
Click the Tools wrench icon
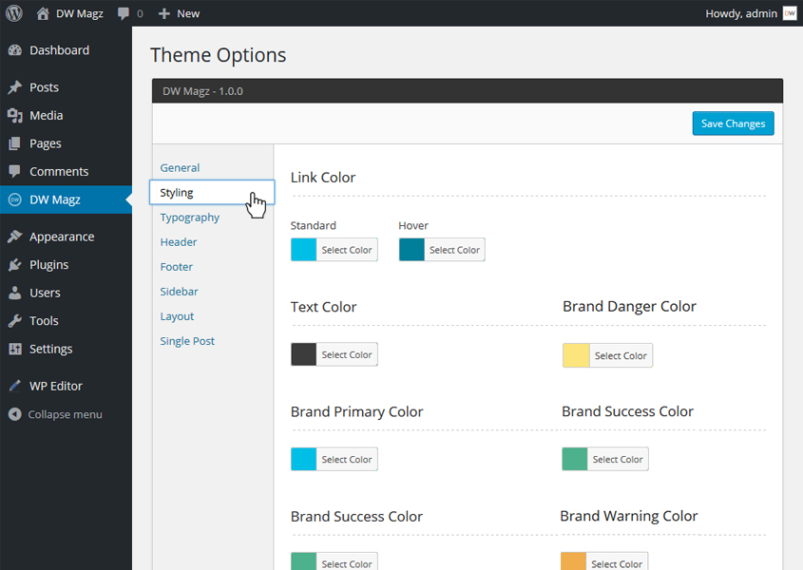coord(15,320)
